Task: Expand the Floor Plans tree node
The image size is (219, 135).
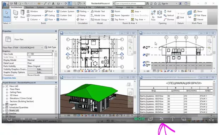Action: [x=7, y=89]
